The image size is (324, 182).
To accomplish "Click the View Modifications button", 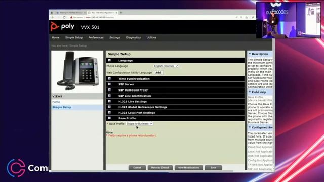I will pyautogui.click(x=189, y=168).
